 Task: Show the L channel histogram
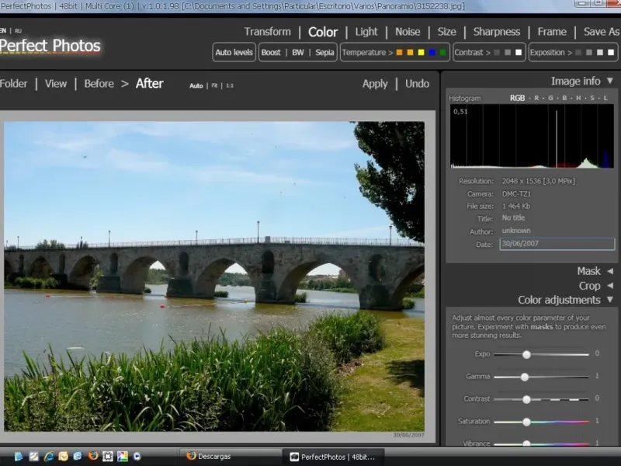[605, 99]
